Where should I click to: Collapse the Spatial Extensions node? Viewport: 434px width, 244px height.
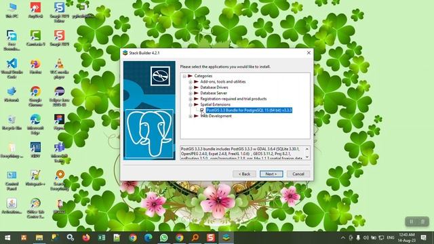tap(191, 105)
